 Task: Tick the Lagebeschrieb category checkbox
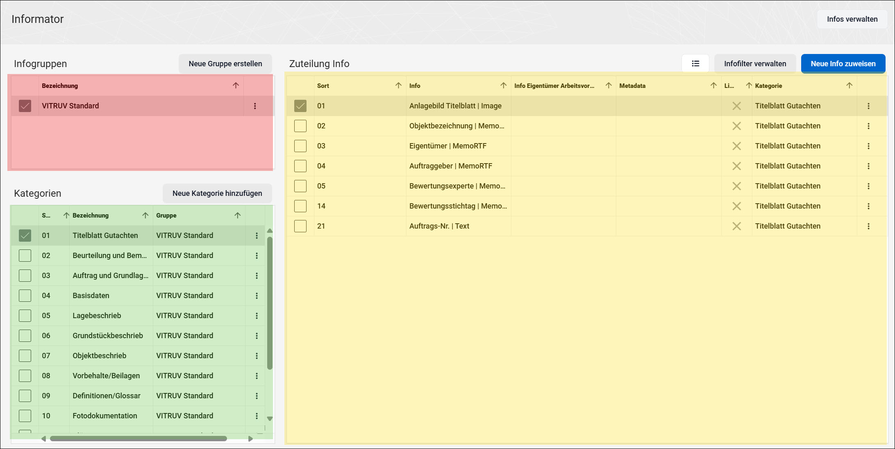(x=25, y=316)
